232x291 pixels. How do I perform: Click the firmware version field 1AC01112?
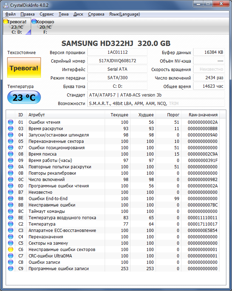pos(117,52)
